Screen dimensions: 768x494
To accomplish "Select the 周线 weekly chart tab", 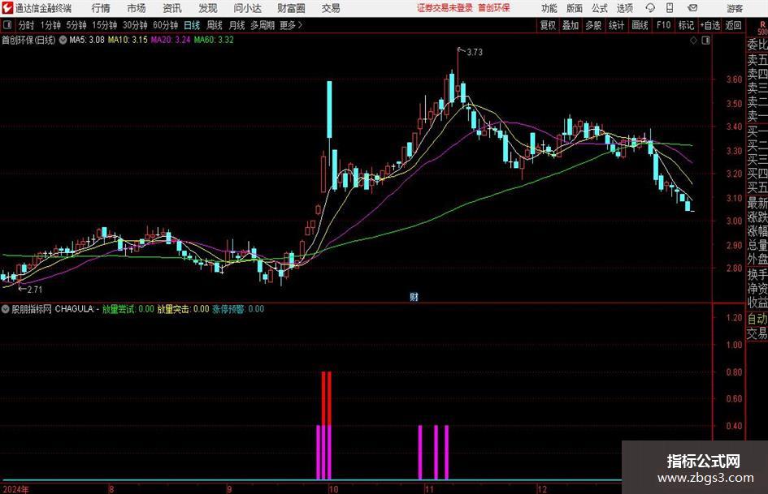I will pyautogui.click(x=215, y=25).
